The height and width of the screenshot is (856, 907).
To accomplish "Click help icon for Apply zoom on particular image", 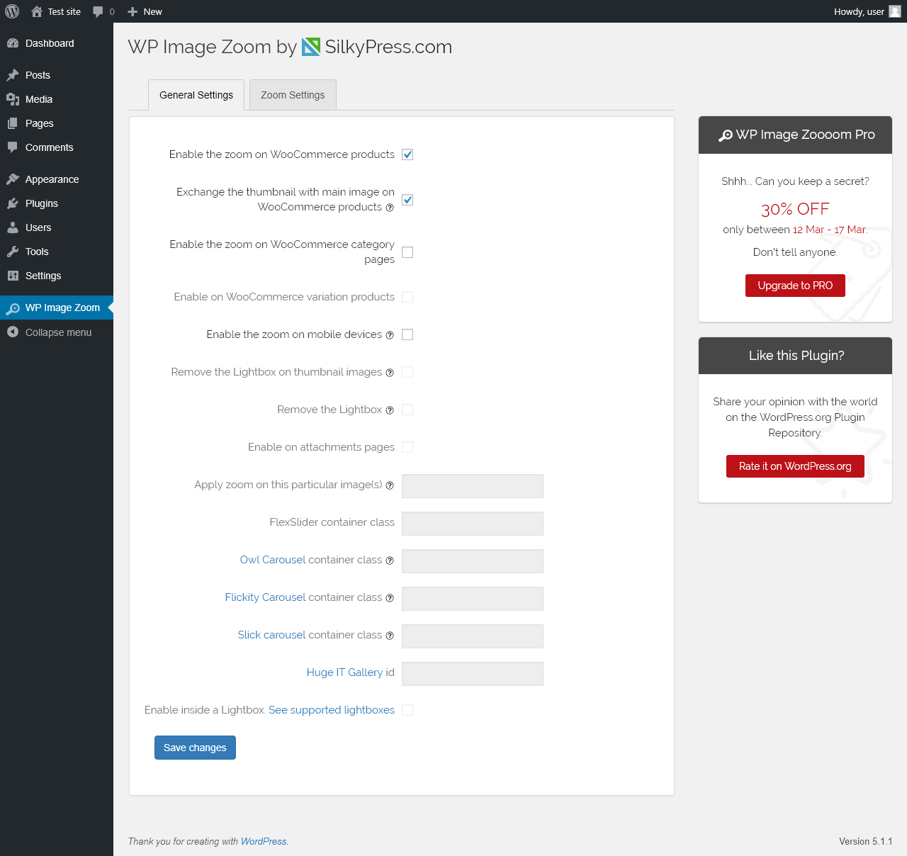I will point(390,485).
